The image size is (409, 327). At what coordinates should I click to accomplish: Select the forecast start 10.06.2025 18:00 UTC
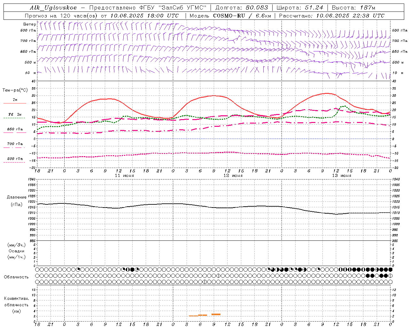(x=145, y=16)
